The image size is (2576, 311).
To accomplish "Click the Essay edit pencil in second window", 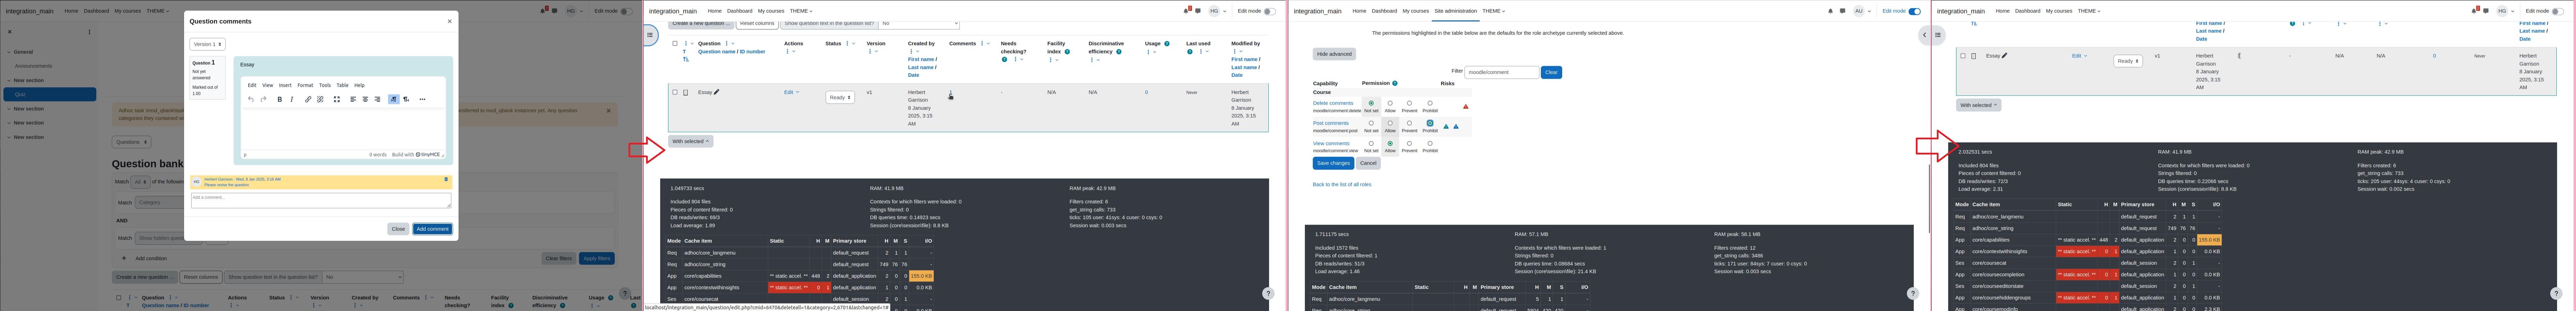I will (717, 92).
